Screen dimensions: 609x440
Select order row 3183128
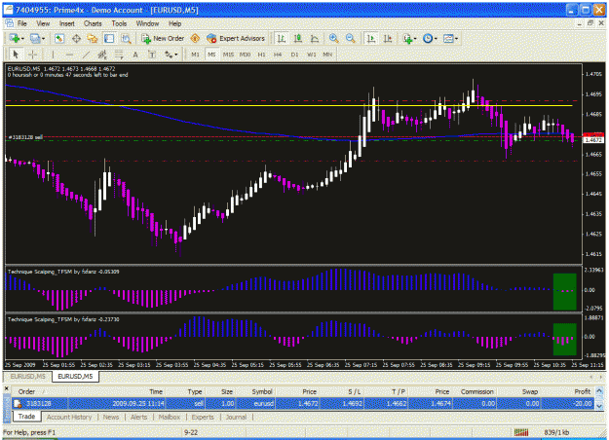[x=303, y=404]
